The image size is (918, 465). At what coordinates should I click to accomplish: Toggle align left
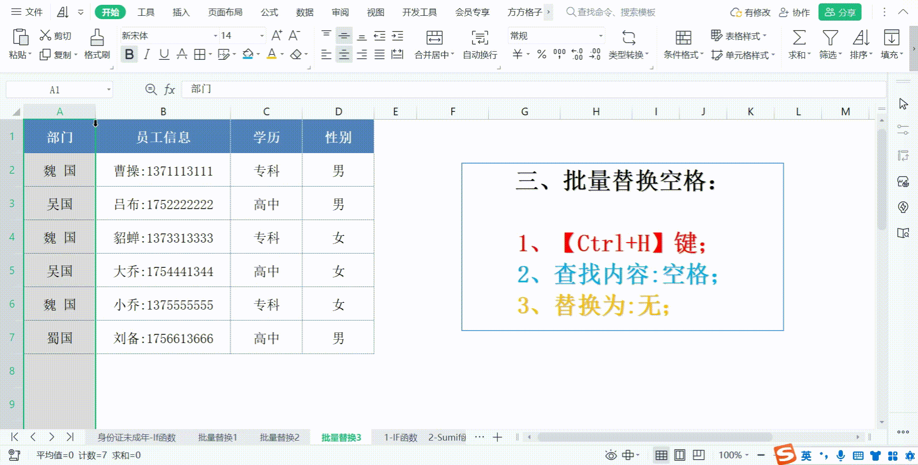(x=326, y=55)
